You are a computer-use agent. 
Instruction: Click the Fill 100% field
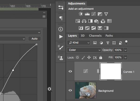(119, 57)
